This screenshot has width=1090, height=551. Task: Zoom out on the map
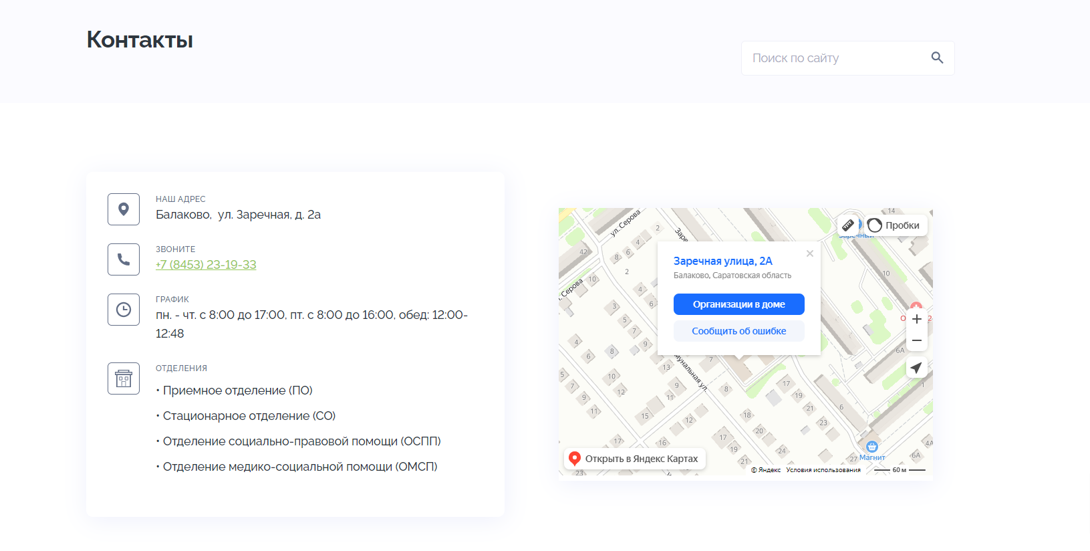[917, 340]
